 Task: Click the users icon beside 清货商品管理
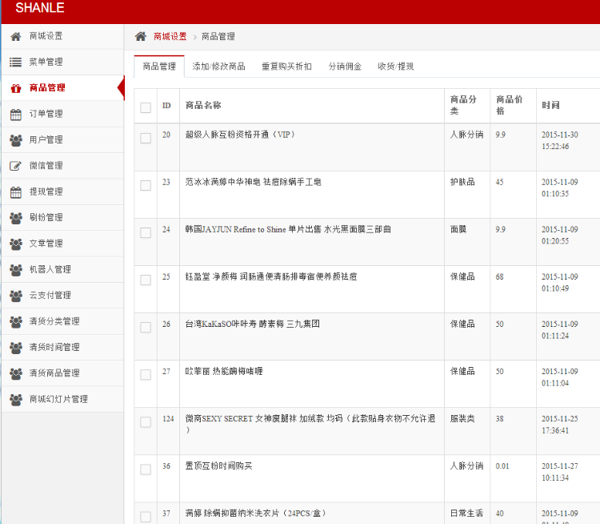[16, 373]
